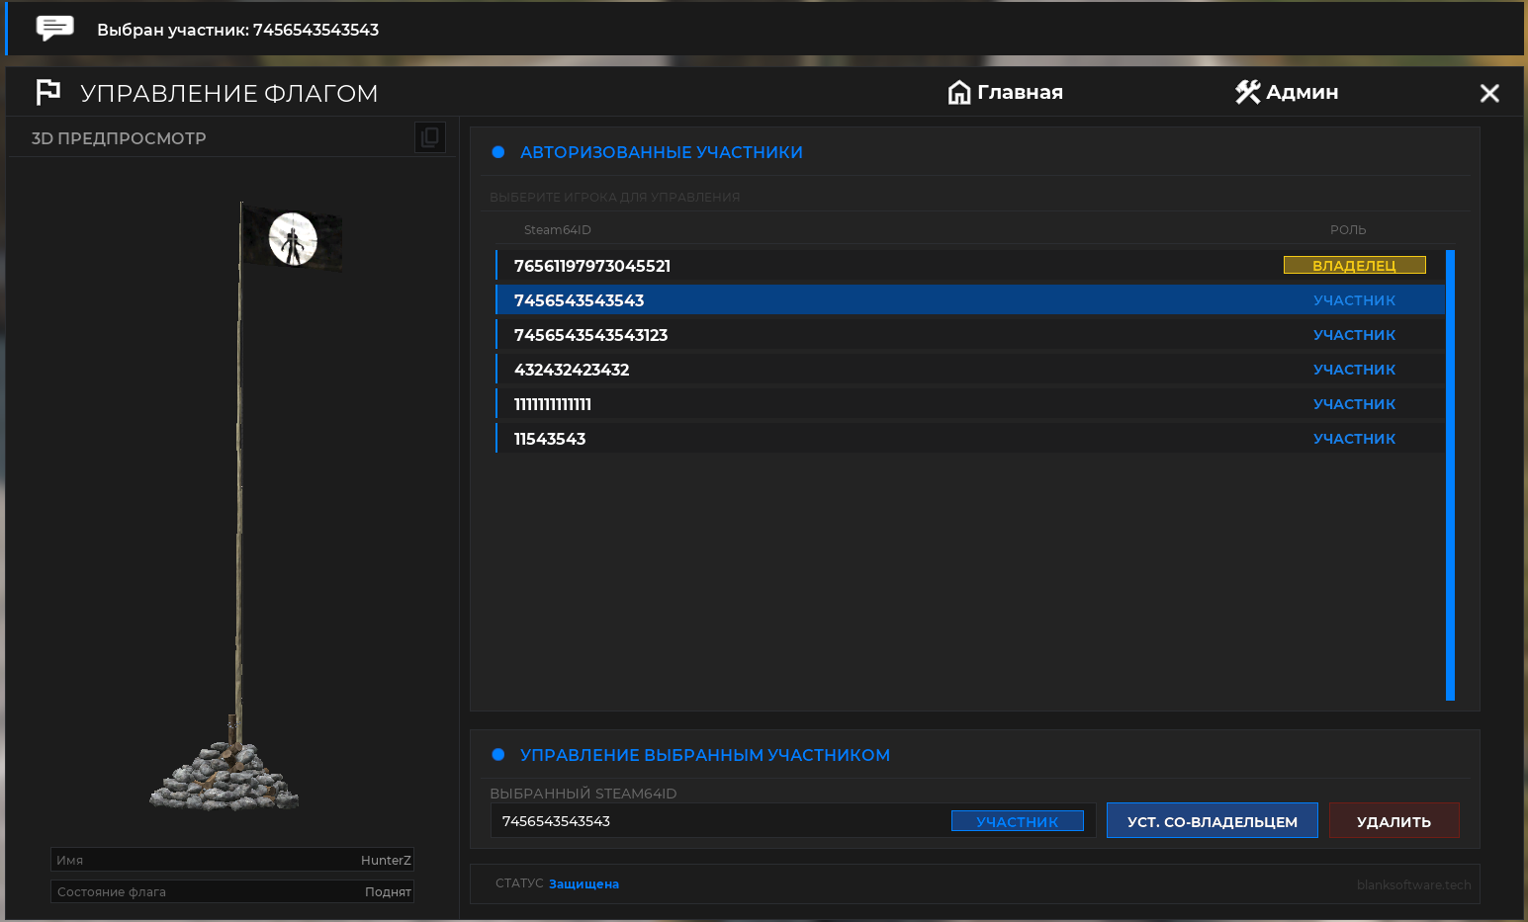Click the blanksoftware.tech link
1528x922 pixels.
click(x=1414, y=884)
